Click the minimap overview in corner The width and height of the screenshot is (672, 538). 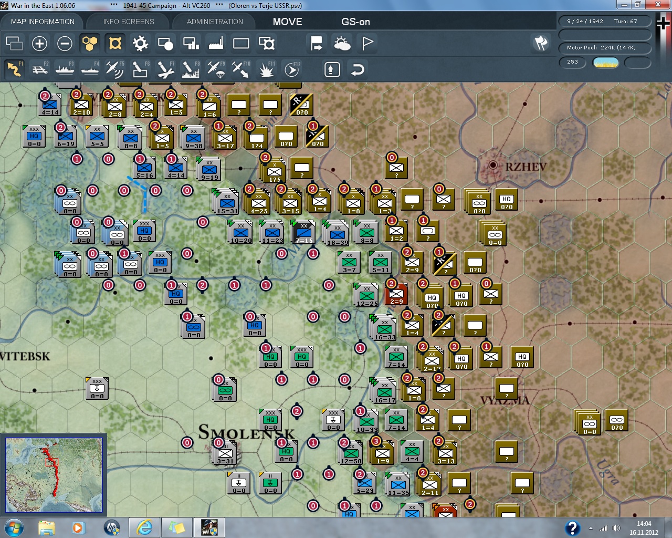pyautogui.click(x=54, y=475)
